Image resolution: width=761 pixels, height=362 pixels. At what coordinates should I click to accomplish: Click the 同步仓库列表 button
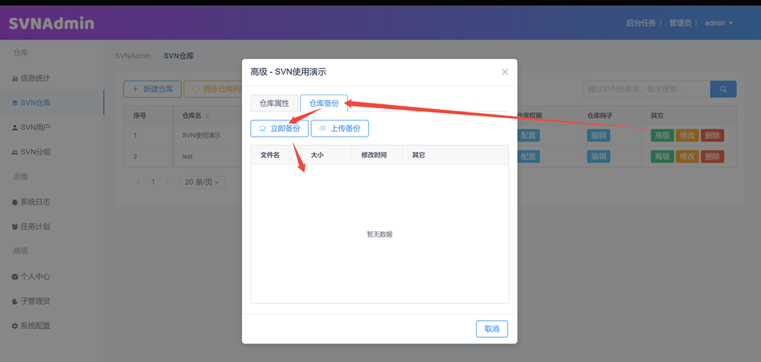pos(214,89)
